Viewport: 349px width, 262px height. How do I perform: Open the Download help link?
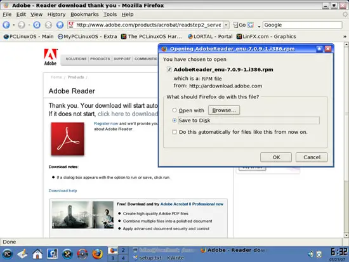pos(63,191)
